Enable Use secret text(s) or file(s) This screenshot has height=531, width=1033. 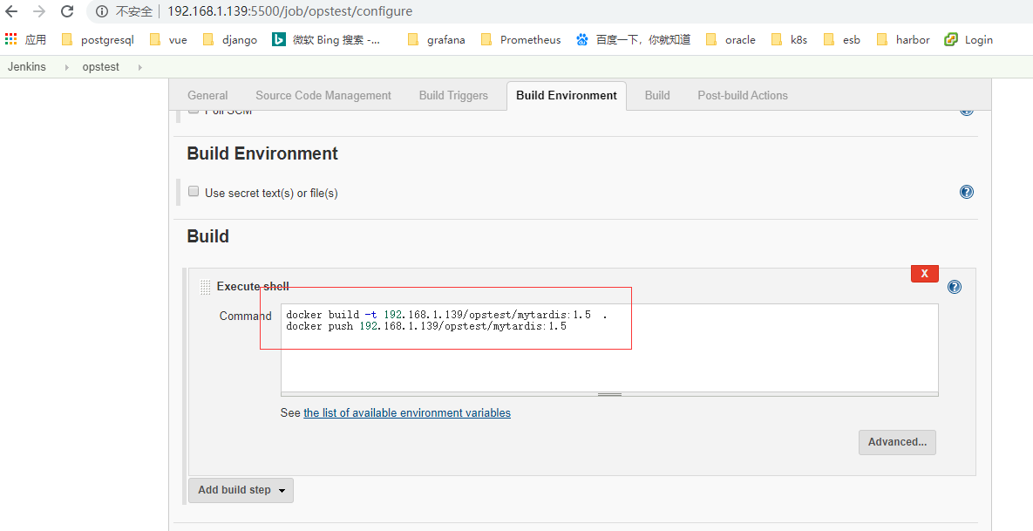click(x=194, y=192)
